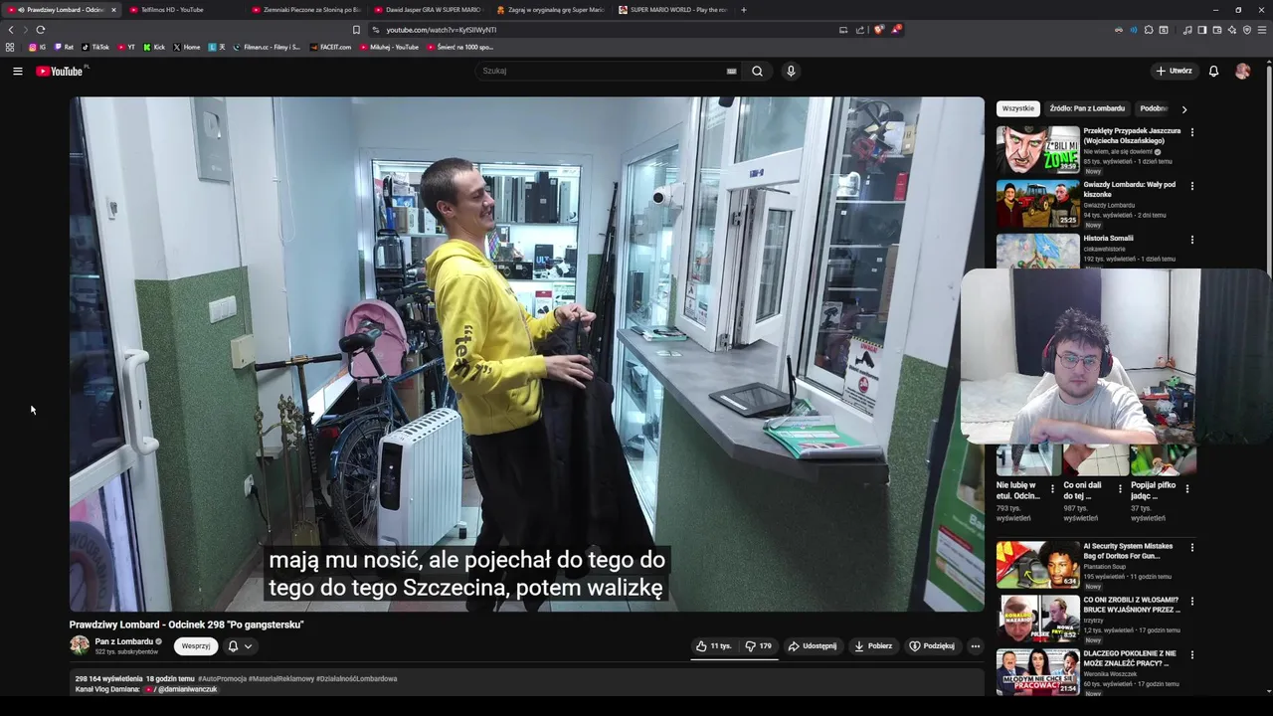Focus the YouTube Szukaj search field
The width and height of the screenshot is (1273, 716).
602,71
